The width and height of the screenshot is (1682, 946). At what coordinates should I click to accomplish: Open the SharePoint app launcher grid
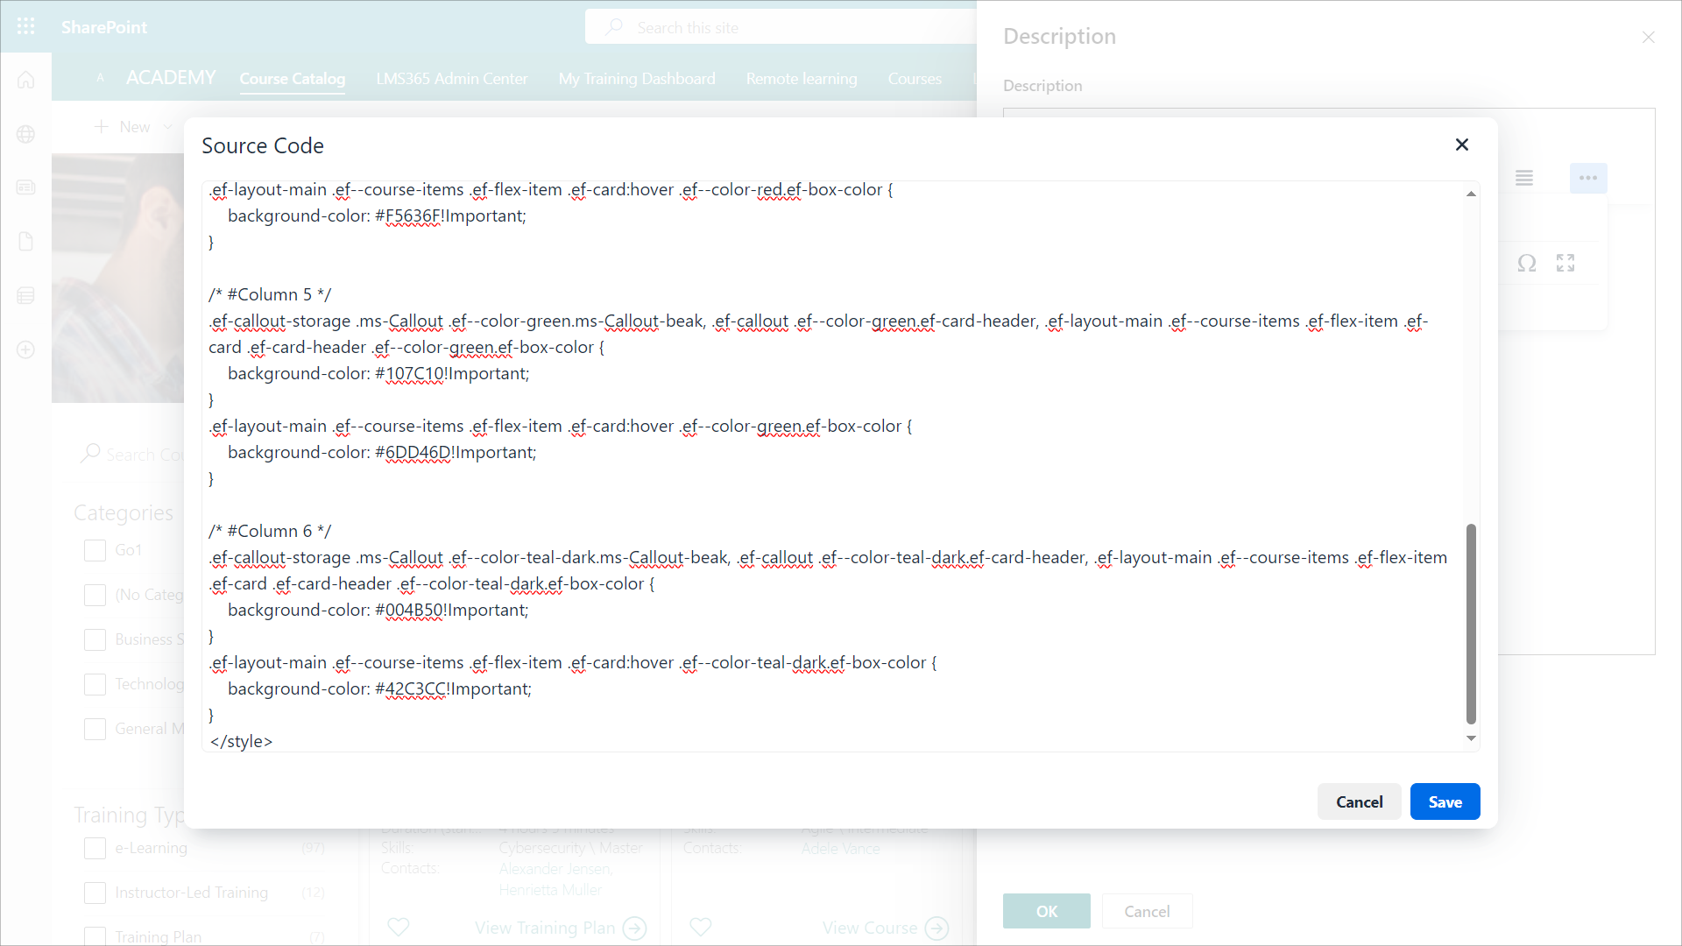point(25,26)
